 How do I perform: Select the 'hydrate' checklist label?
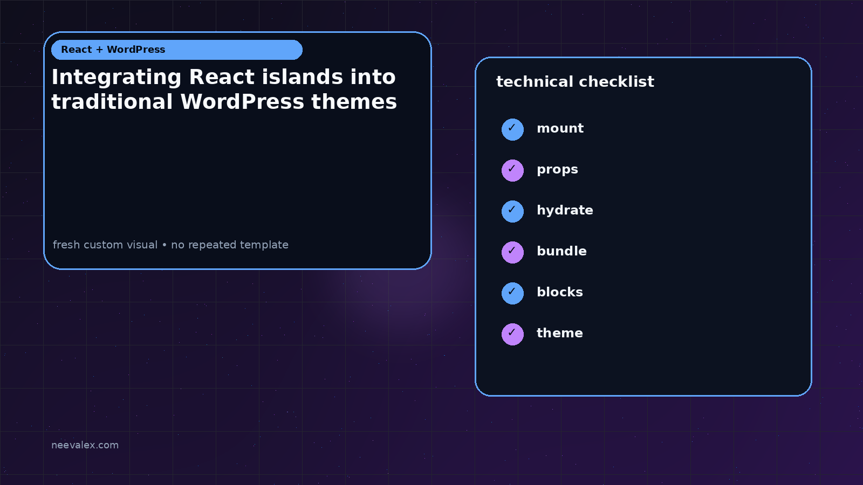[x=565, y=210]
